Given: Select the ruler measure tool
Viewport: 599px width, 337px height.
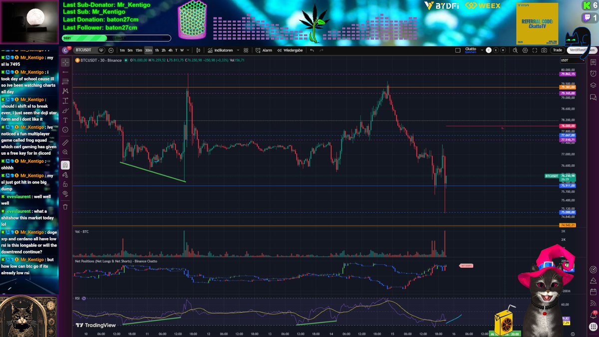Looking at the screenshot, I should point(65,142).
